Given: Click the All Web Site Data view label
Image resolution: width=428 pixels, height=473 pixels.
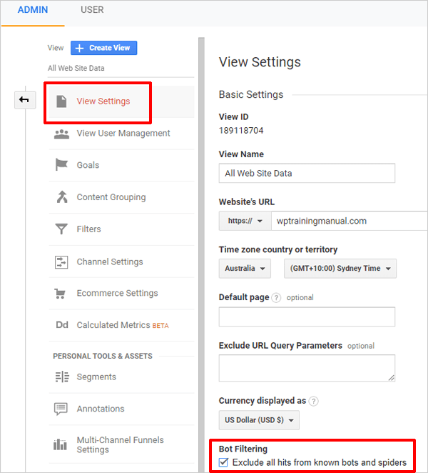Looking at the screenshot, I should [76, 68].
